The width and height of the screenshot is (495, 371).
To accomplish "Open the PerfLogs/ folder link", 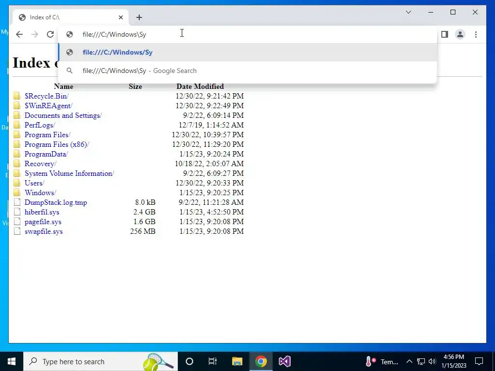I will (40, 125).
